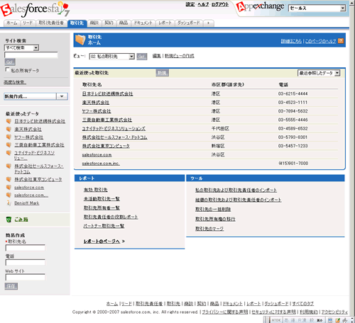This screenshot has height=323, width=355.
Task: Click account icon beside 日本テレビ放送網株式会社 in sidebar
Action: (x=9, y=121)
